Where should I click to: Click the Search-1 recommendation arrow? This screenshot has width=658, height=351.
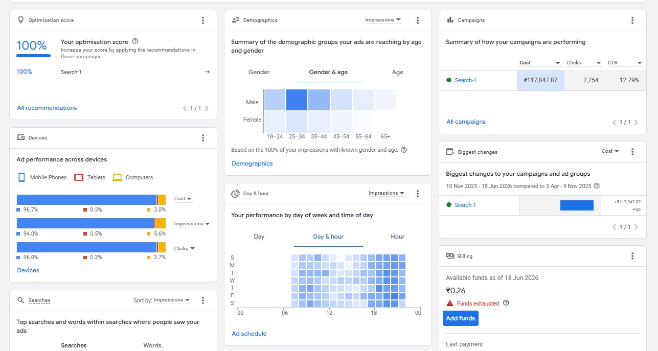pos(207,72)
